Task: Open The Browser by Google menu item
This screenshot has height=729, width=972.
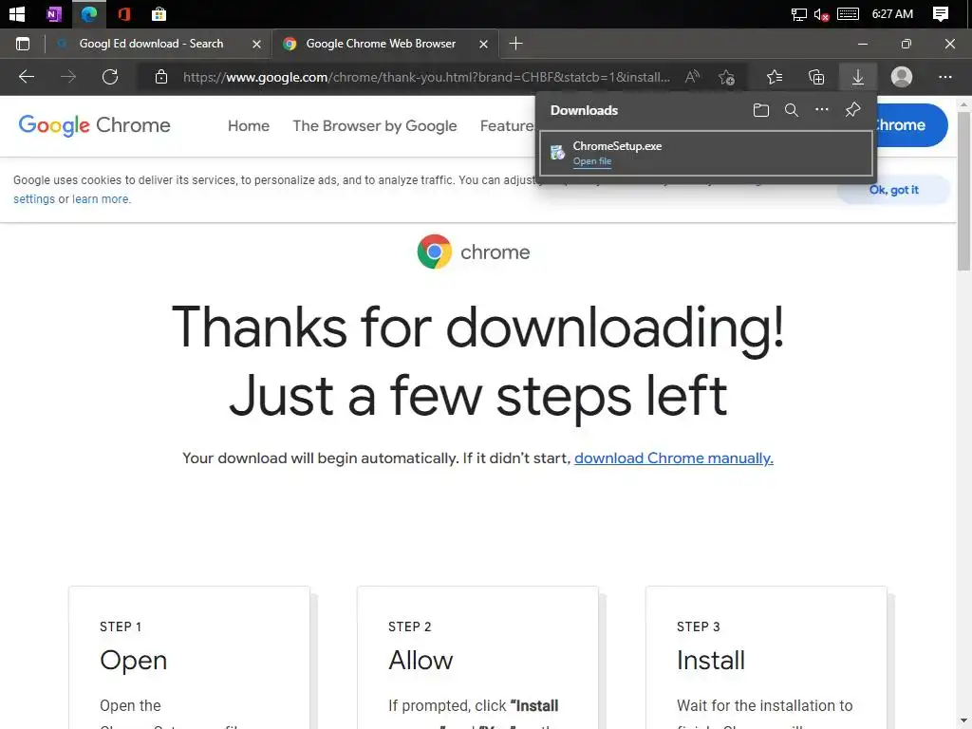Action: [374, 126]
